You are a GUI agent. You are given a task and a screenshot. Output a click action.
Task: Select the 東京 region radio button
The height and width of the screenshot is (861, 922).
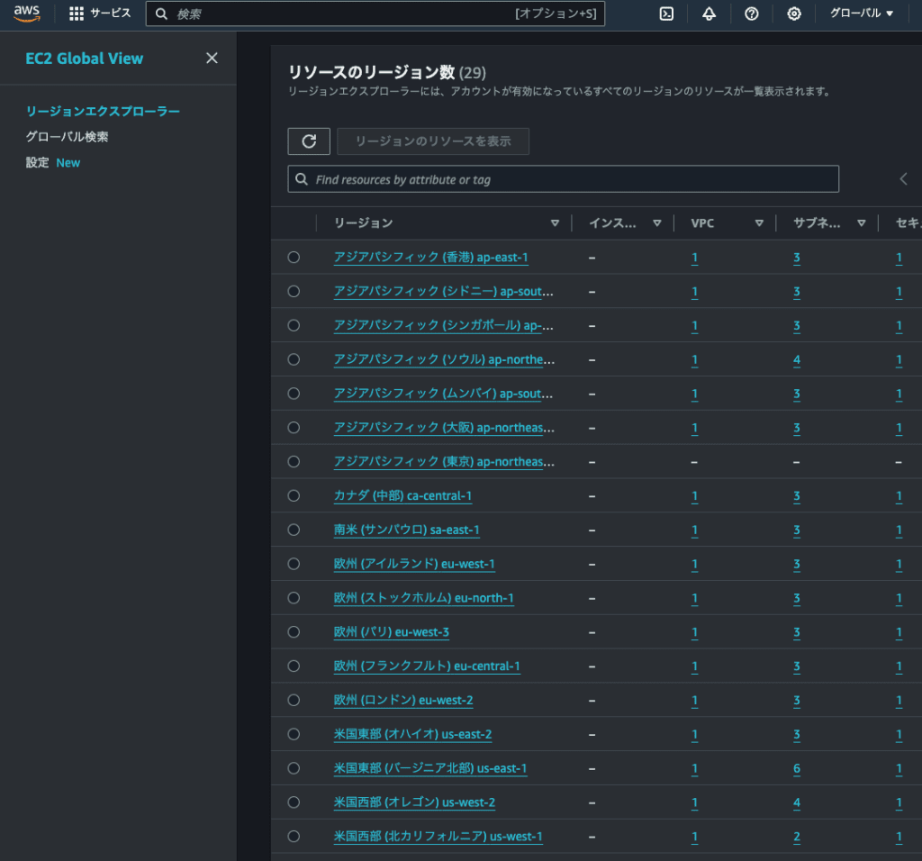[x=294, y=462]
